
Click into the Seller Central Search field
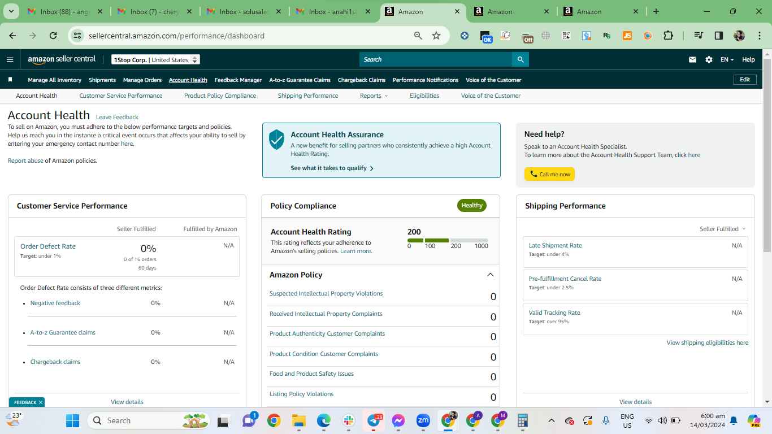coord(436,59)
